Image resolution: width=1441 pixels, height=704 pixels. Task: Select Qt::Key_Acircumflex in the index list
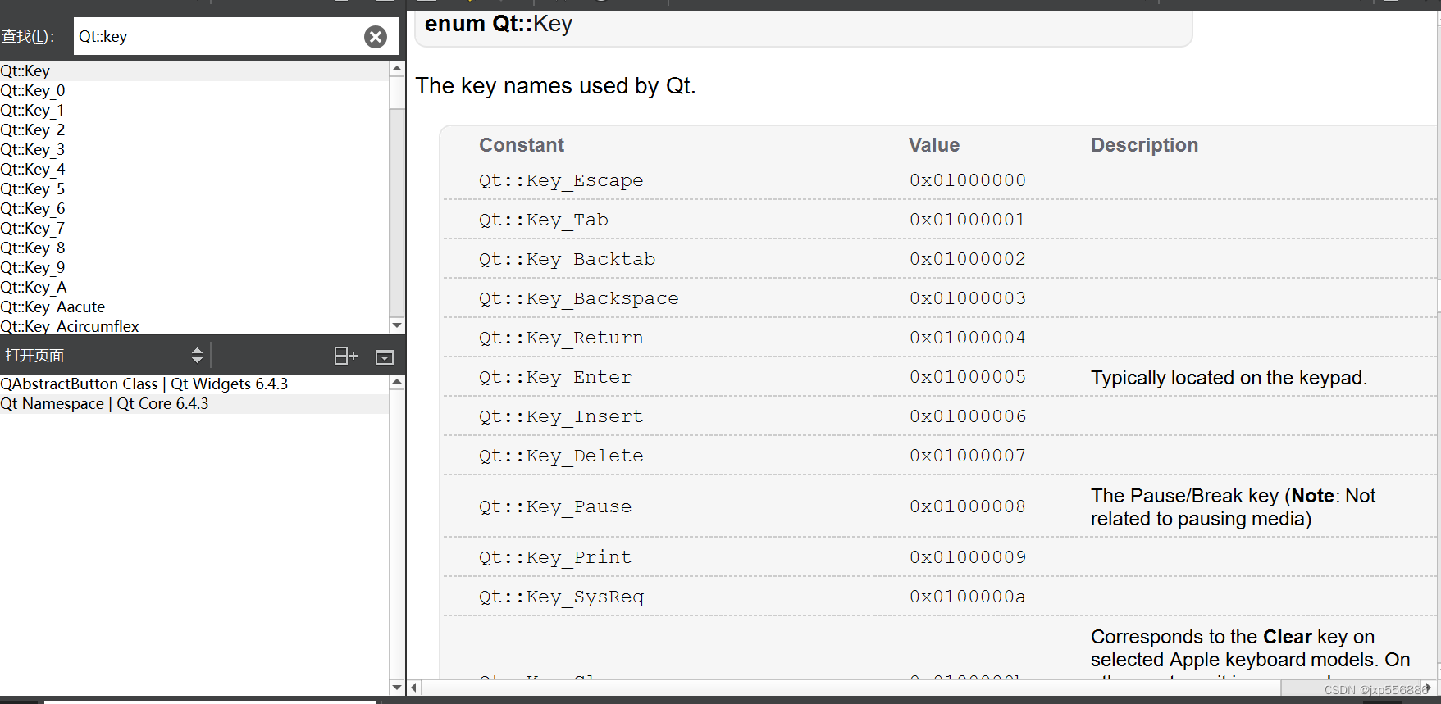coord(70,326)
